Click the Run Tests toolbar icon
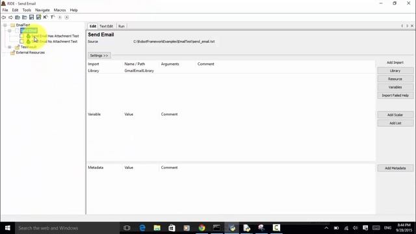The image size is (416, 234). pyautogui.click(x=60, y=18)
